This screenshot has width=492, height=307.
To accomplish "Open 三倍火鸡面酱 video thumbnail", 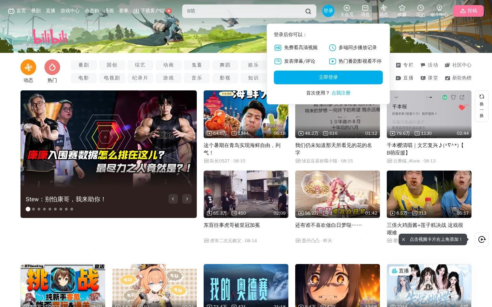I will tap(429, 194).
